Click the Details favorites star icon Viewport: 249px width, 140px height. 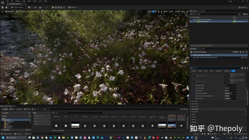(x=244, y=68)
